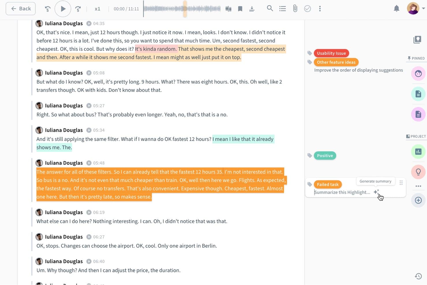Select the Positive tag
The width and height of the screenshot is (427, 285).
[x=325, y=156]
